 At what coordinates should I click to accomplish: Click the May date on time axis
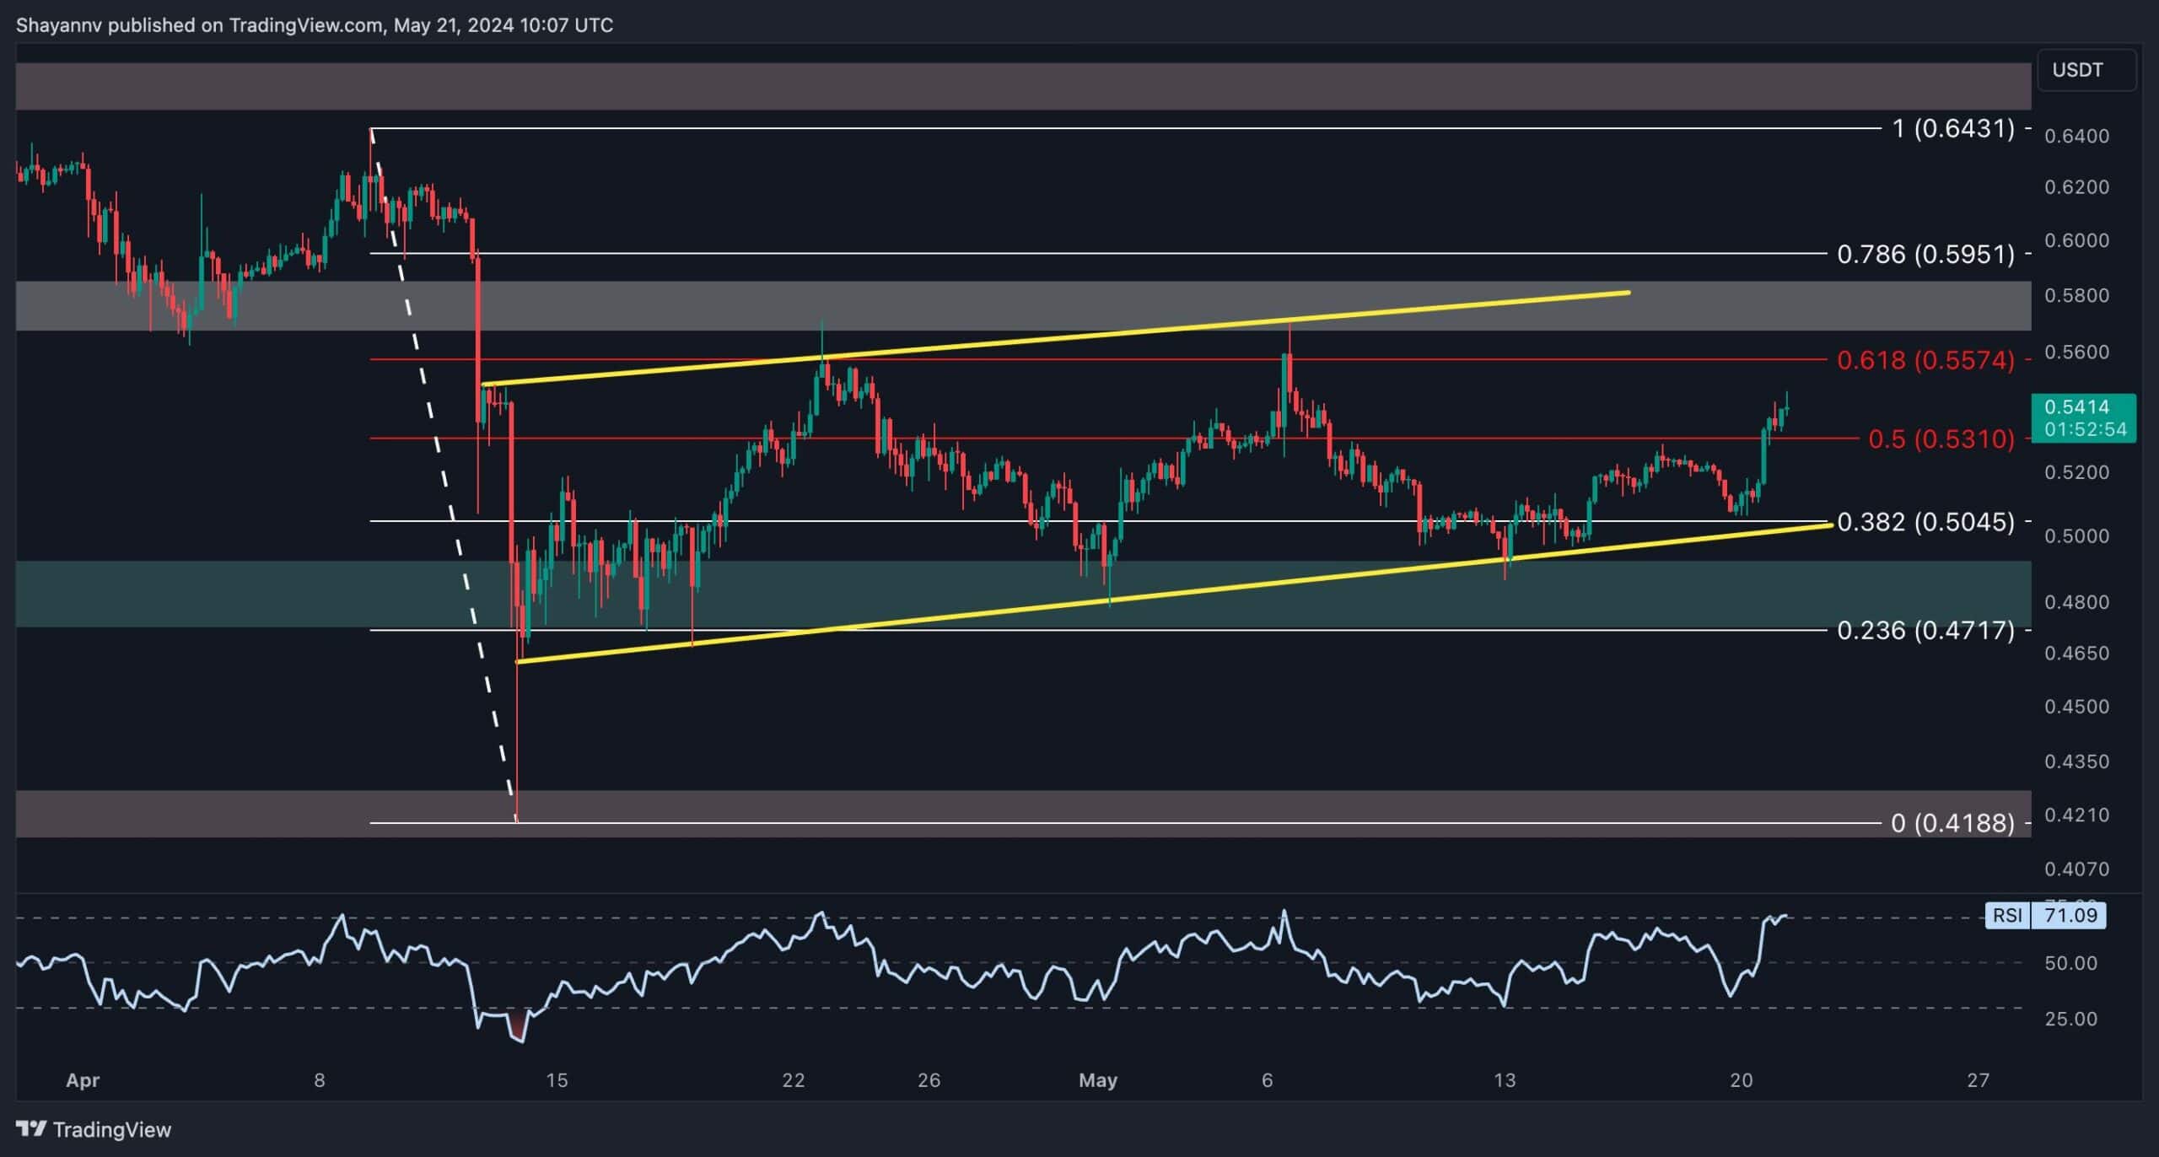tap(1098, 1079)
